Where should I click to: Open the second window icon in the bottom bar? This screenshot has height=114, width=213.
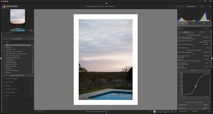point(42,112)
